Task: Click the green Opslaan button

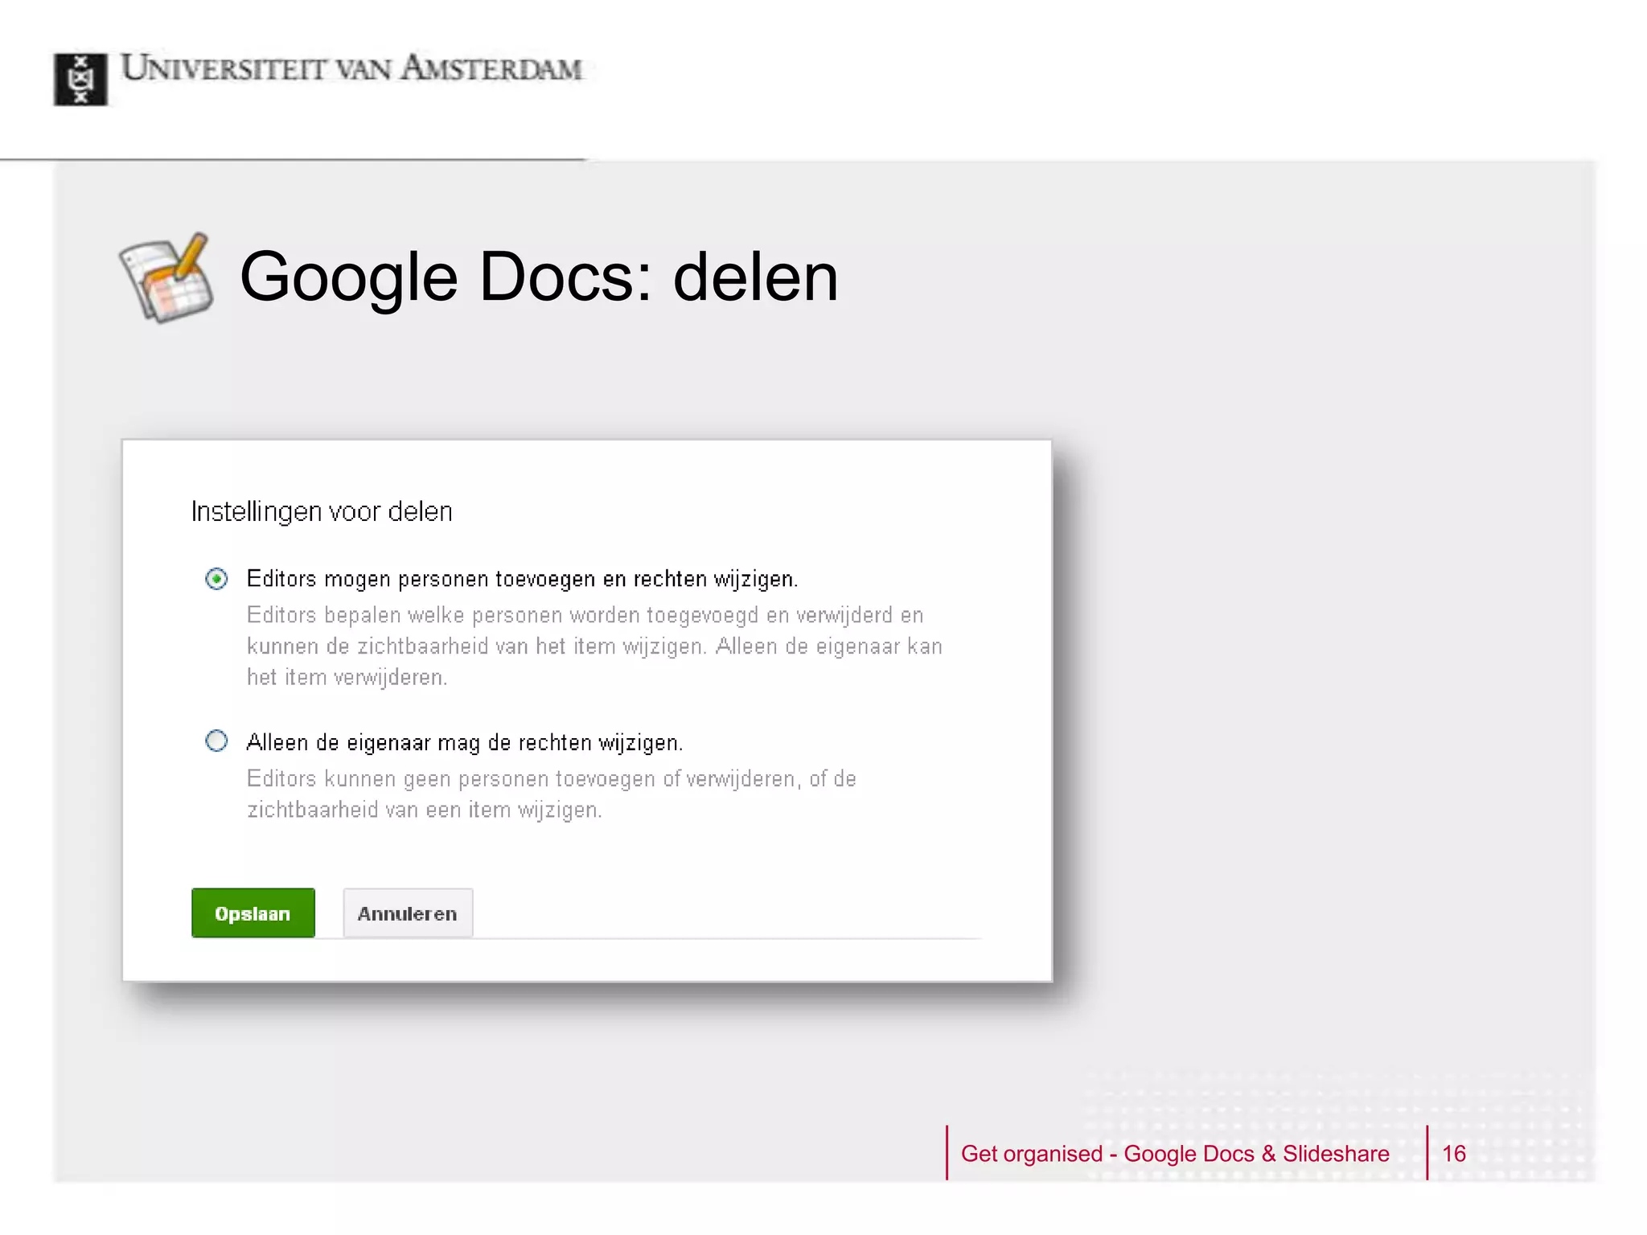Action: (x=253, y=913)
